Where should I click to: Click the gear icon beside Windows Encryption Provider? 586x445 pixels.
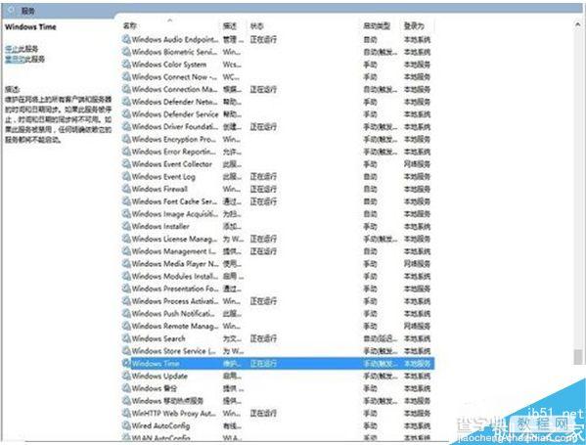pyautogui.click(x=126, y=139)
